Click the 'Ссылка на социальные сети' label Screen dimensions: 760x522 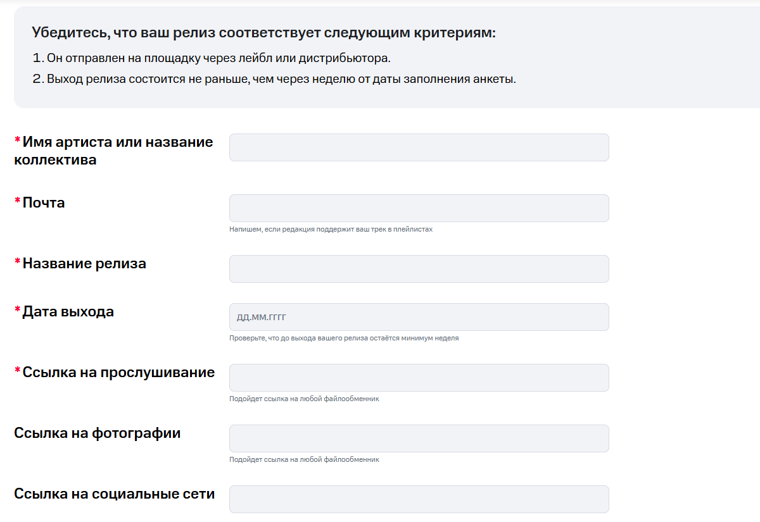point(115,494)
